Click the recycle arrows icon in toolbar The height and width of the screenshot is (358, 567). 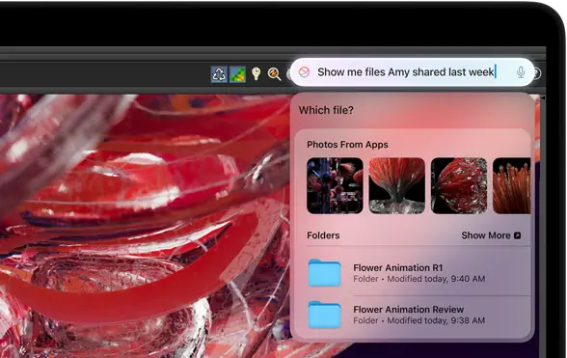[219, 74]
